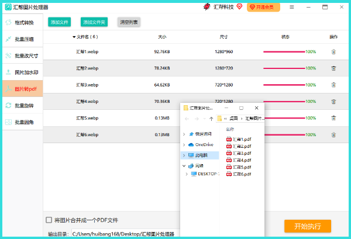Switch to the 格式转换 tab
The width and height of the screenshot is (351, 239).
[22, 23]
